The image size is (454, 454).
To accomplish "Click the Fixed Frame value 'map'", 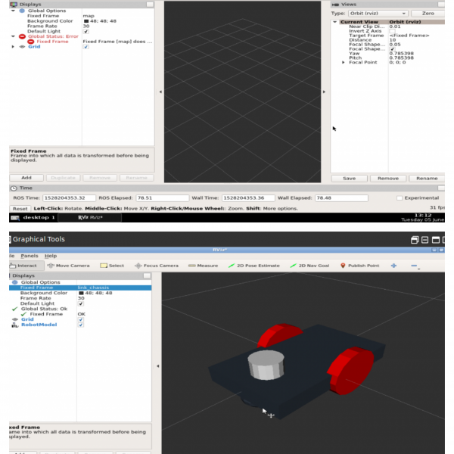I will pos(89,16).
